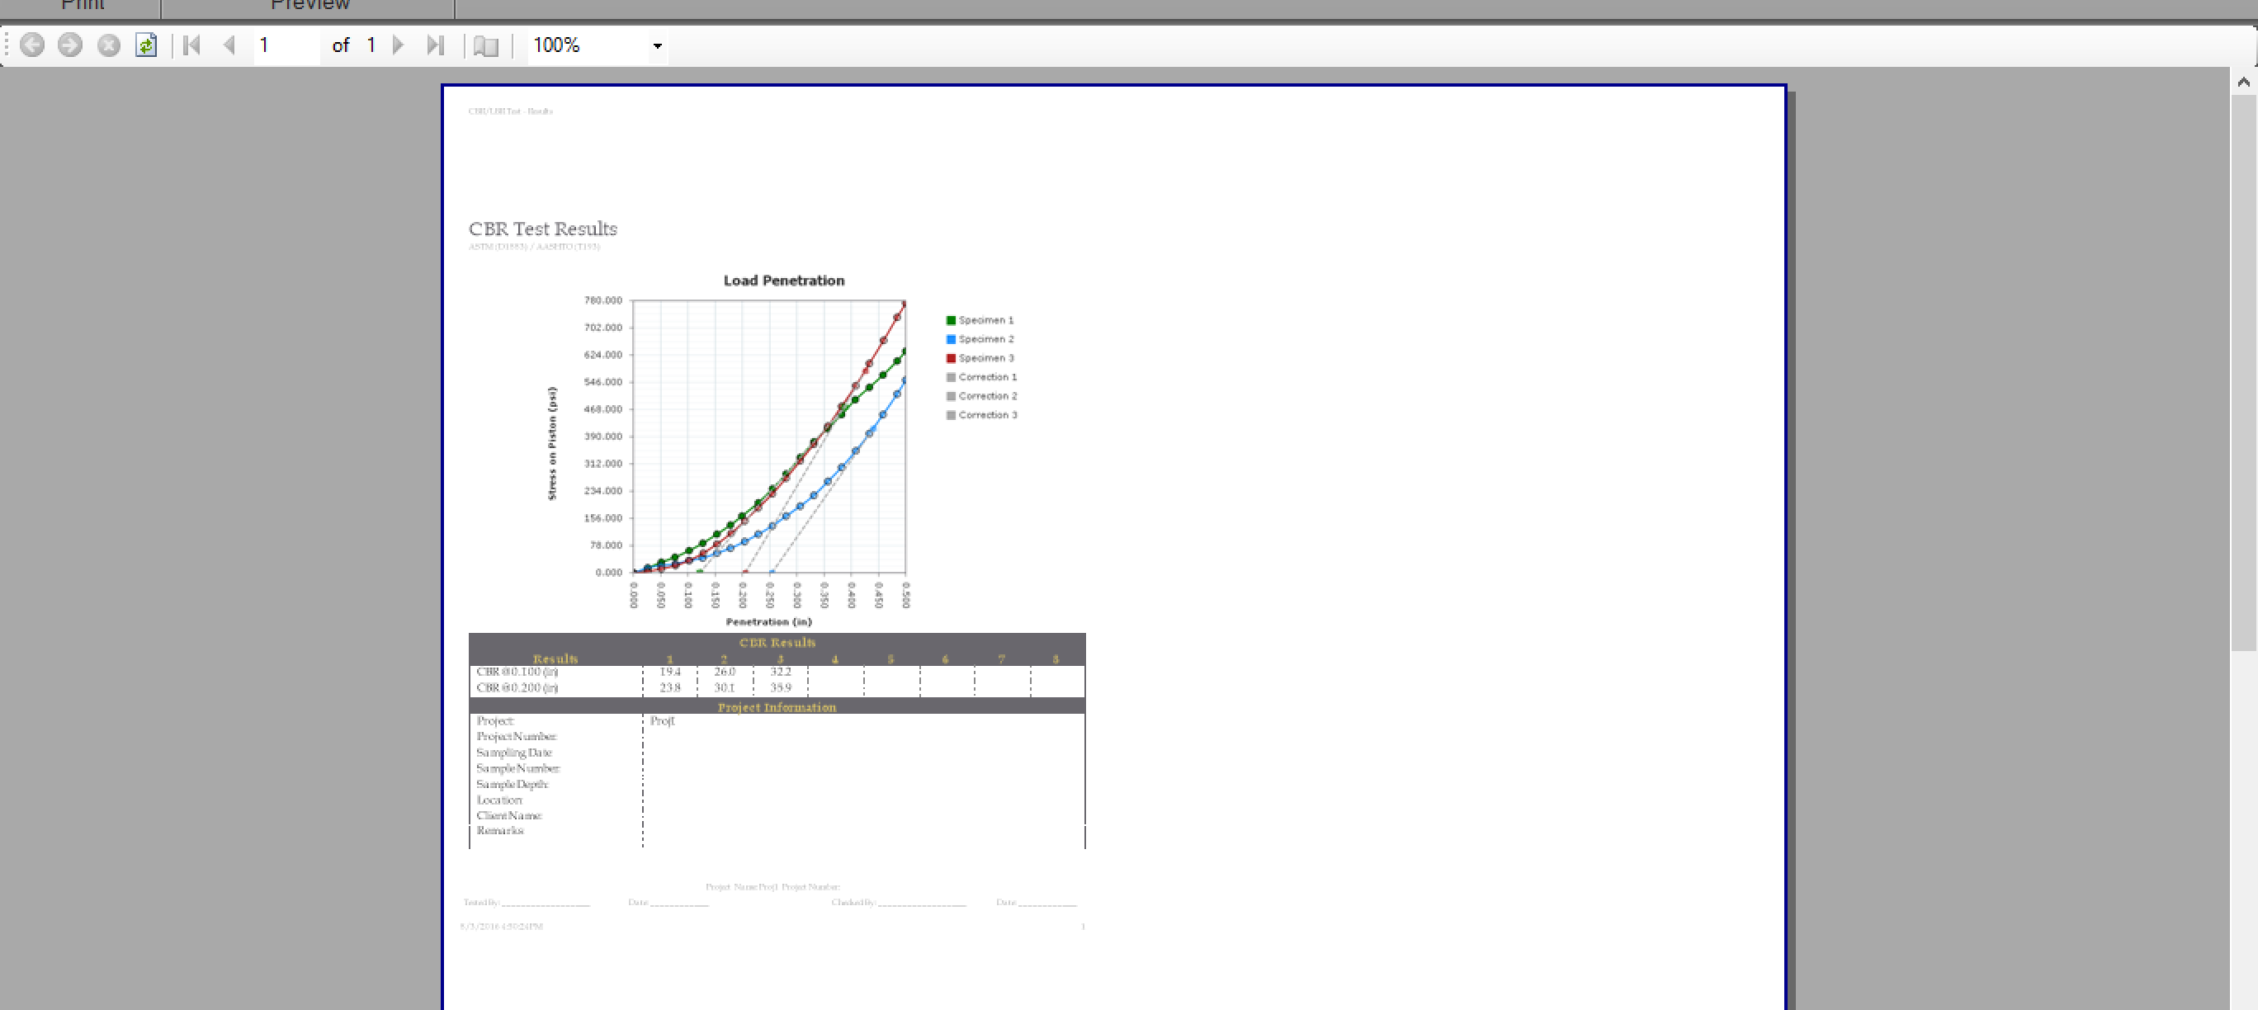Image resolution: width=2258 pixels, height=1010 pixels.
Task: Click the scroll up arrow of the vertical scrollbar
Action: tap(2243, 82)
